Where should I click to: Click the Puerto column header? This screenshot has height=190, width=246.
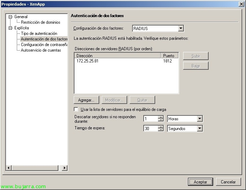(169, 55)
